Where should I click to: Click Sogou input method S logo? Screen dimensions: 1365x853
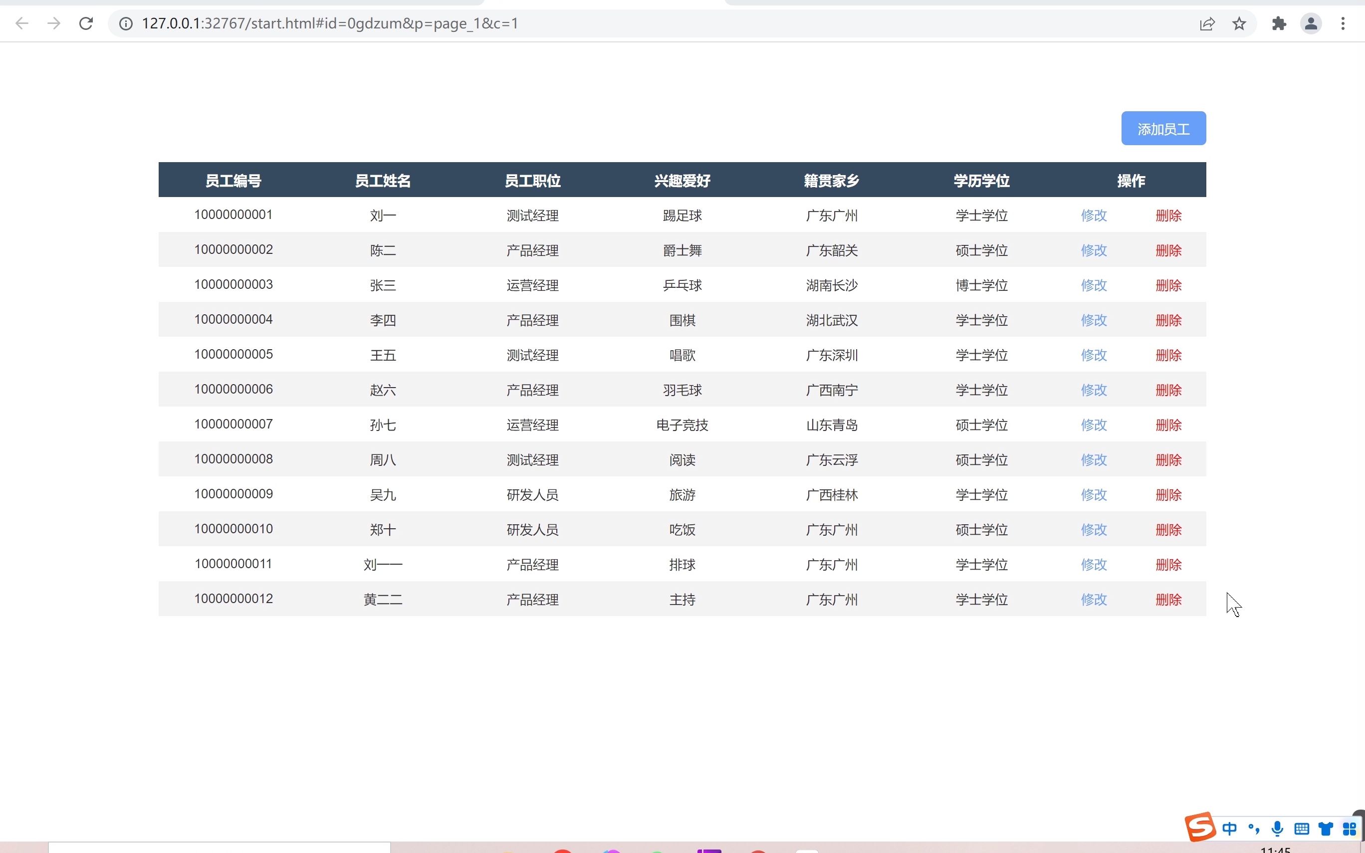click(1199, 827)
